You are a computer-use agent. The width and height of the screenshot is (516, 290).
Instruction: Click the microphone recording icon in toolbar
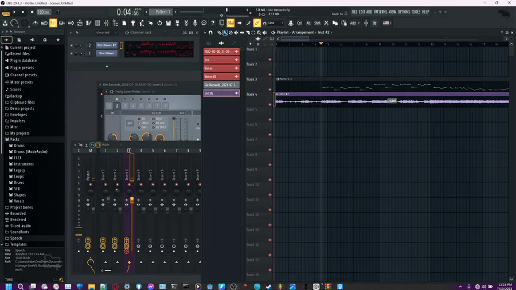pyautogui.click(x=195, y=23)
